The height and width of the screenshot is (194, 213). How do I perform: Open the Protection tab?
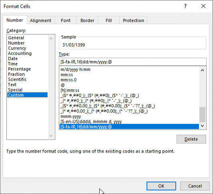tap(133, 20)
